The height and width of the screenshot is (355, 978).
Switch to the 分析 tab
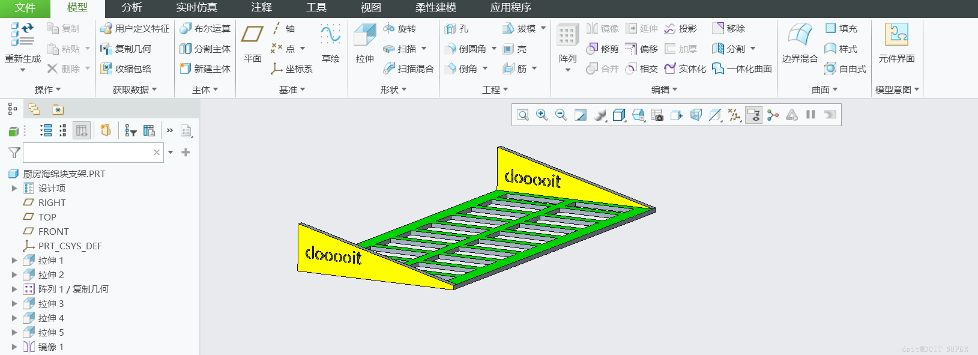pos(132,8)
